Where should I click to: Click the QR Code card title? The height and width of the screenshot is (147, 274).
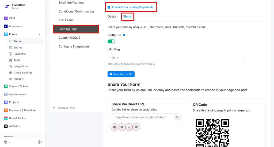click(200, 105)
